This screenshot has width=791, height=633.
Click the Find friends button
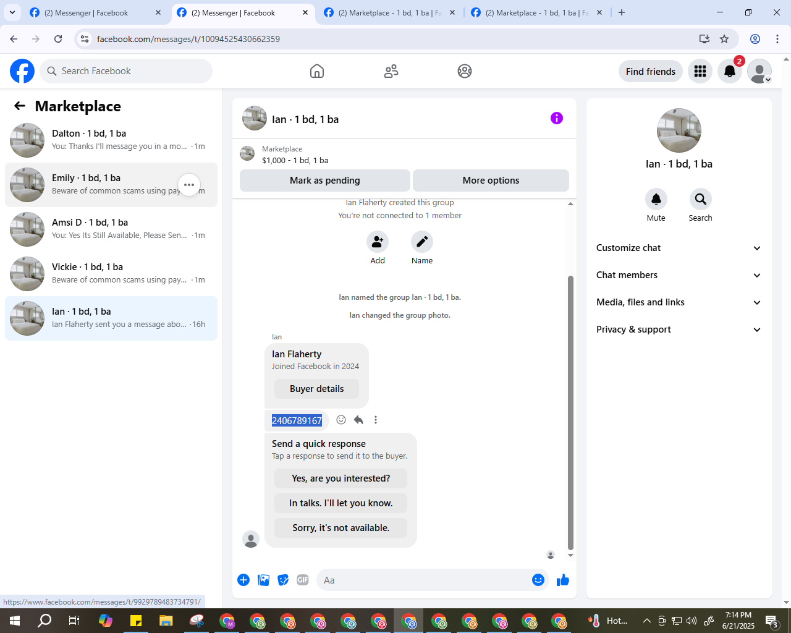[x=651, y=72]
